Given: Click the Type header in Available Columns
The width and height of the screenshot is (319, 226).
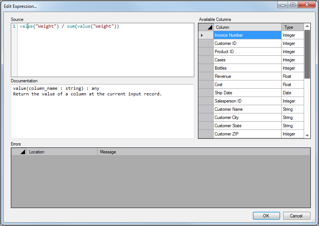Looking at the screenshot, I should tap(293, 27).
